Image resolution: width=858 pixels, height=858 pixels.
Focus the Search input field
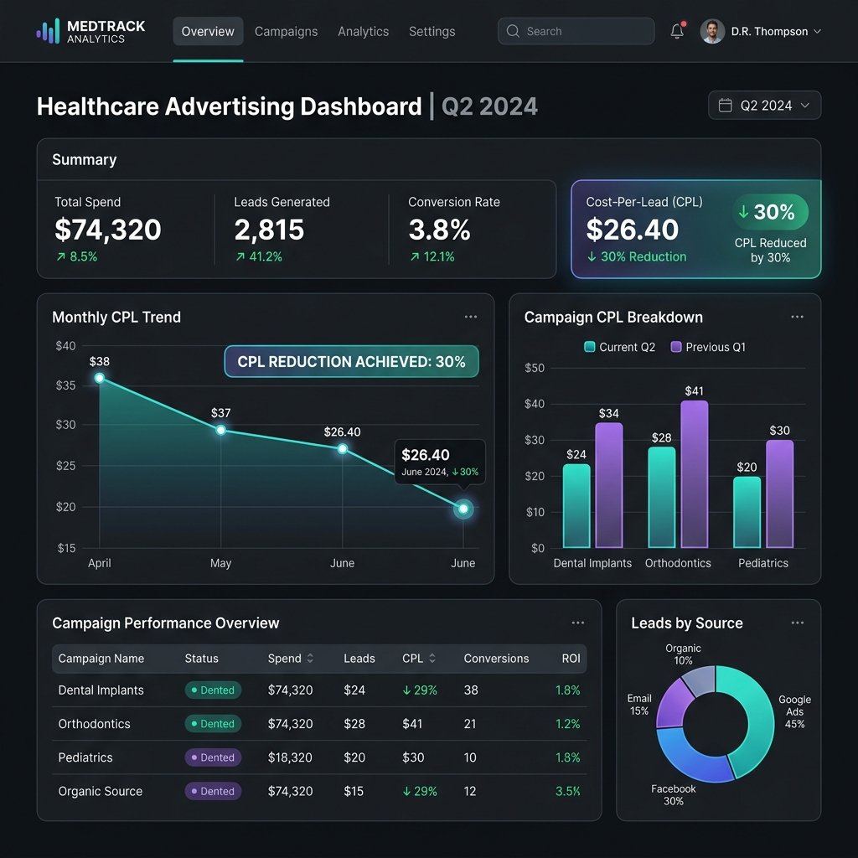(x=576, y=31)
